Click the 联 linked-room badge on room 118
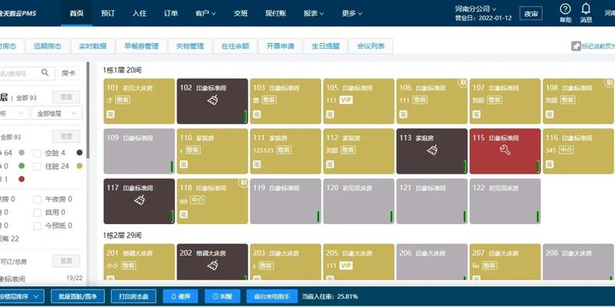This screenshot has width=615, height=307. [x=244, y=183]
